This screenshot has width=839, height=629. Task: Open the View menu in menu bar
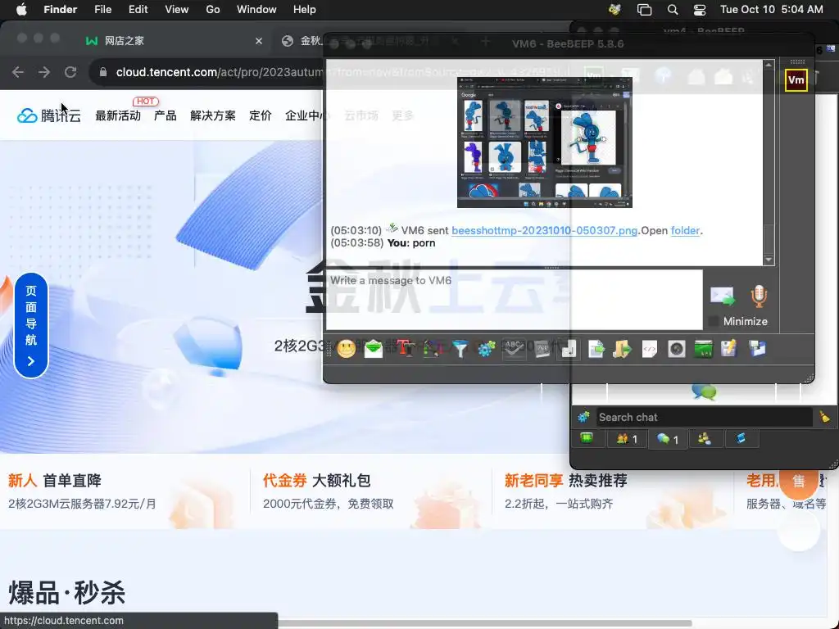click(x=177, y=10)
